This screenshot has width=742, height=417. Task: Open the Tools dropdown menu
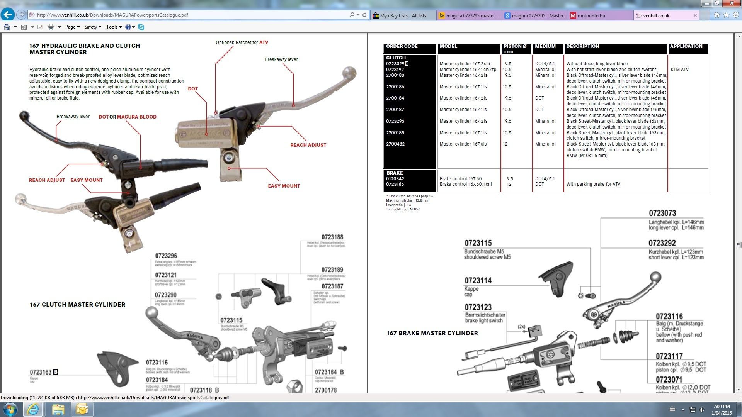tap(114, 27)
